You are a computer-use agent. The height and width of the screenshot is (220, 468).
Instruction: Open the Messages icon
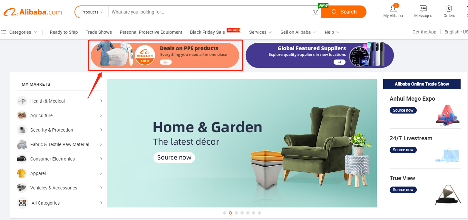click(423, 8)
